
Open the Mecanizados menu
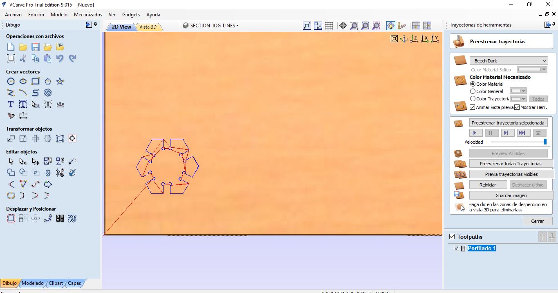point(88,14)
